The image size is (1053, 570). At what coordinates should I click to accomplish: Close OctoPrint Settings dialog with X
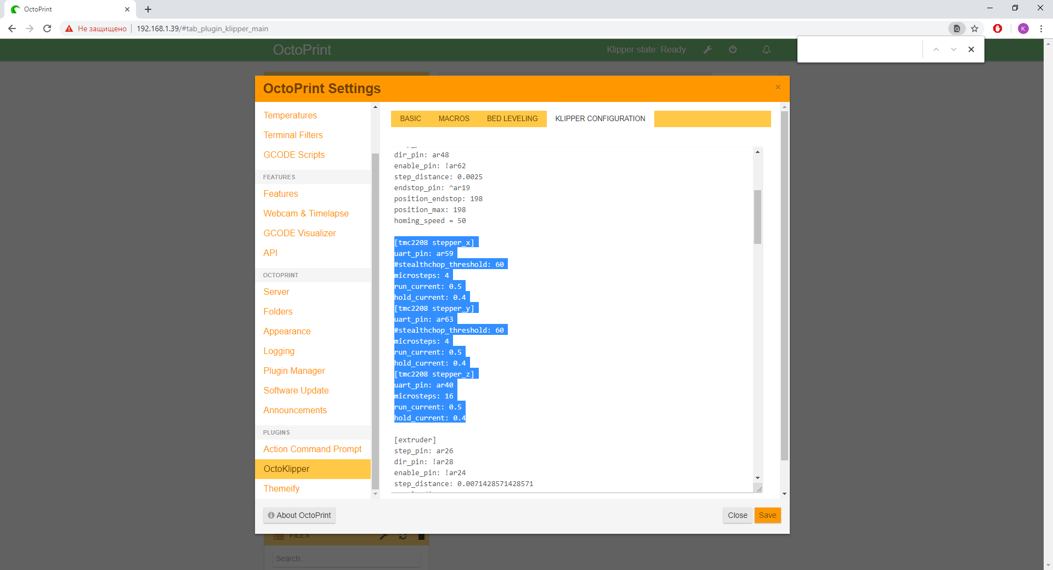pos(778,87)
